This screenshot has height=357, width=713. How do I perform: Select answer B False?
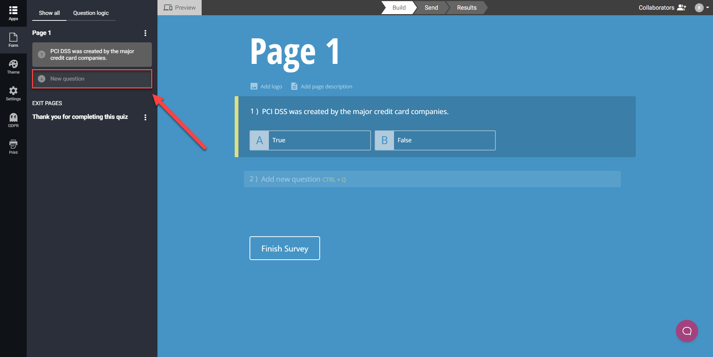tap(435, 140)
